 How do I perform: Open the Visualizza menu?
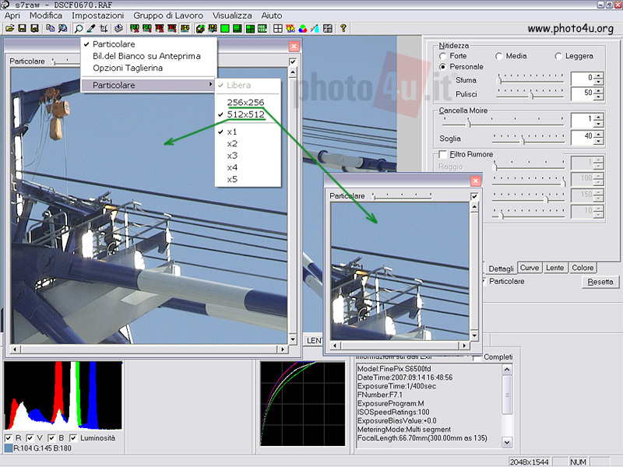point(232,16)
